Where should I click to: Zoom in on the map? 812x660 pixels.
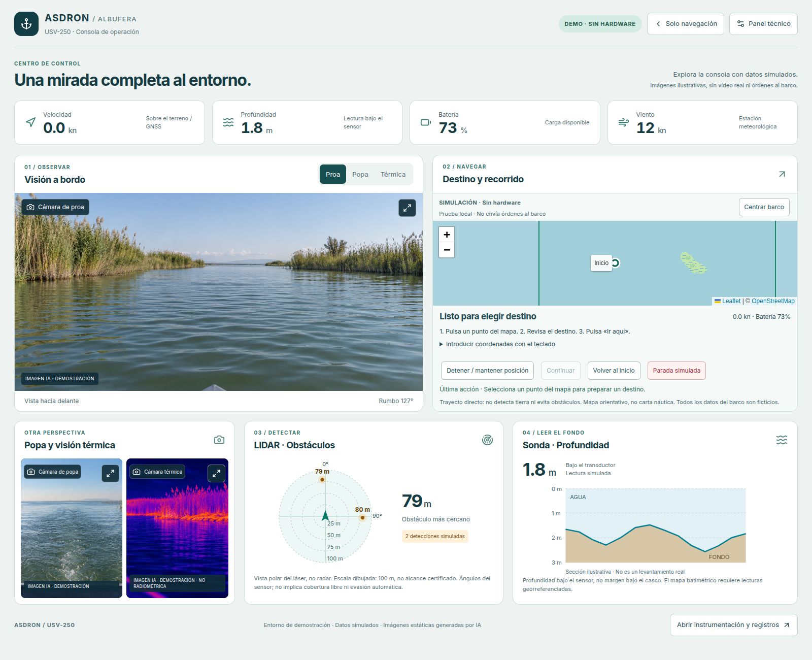[447, 235]
